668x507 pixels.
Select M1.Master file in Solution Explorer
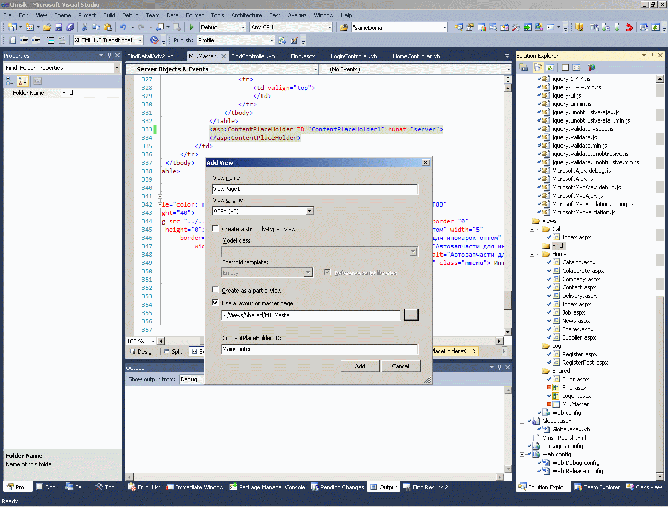(575, 404)
